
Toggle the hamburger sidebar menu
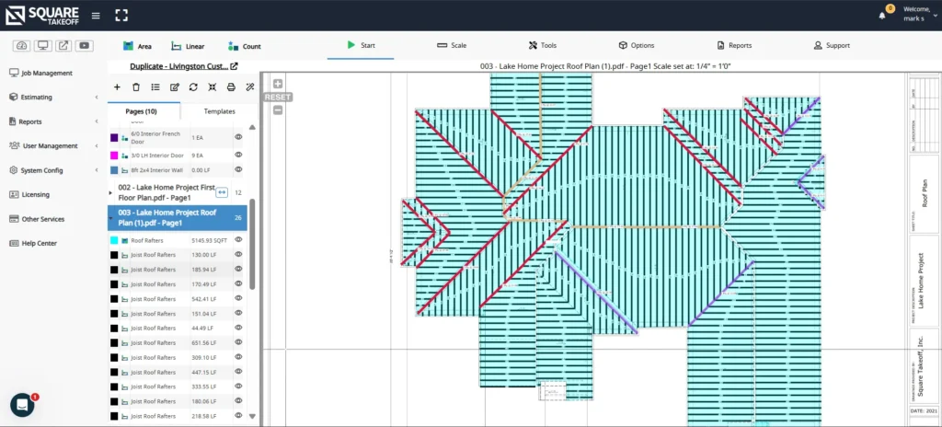[x=96, y=16]
